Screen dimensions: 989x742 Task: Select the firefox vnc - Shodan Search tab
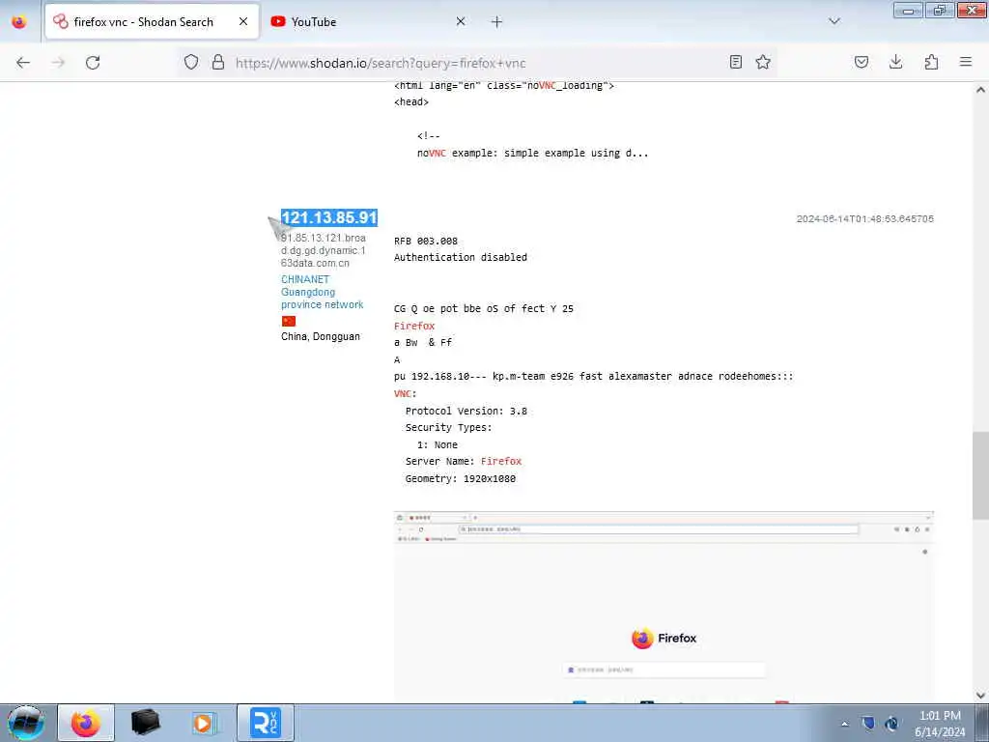(x=152, y=21)
